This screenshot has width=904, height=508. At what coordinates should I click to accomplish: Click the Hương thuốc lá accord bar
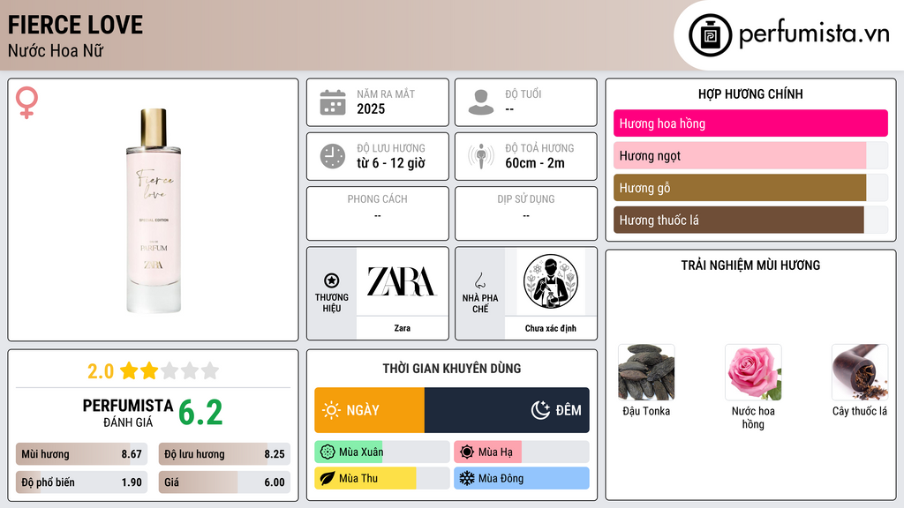click(750, 220)
